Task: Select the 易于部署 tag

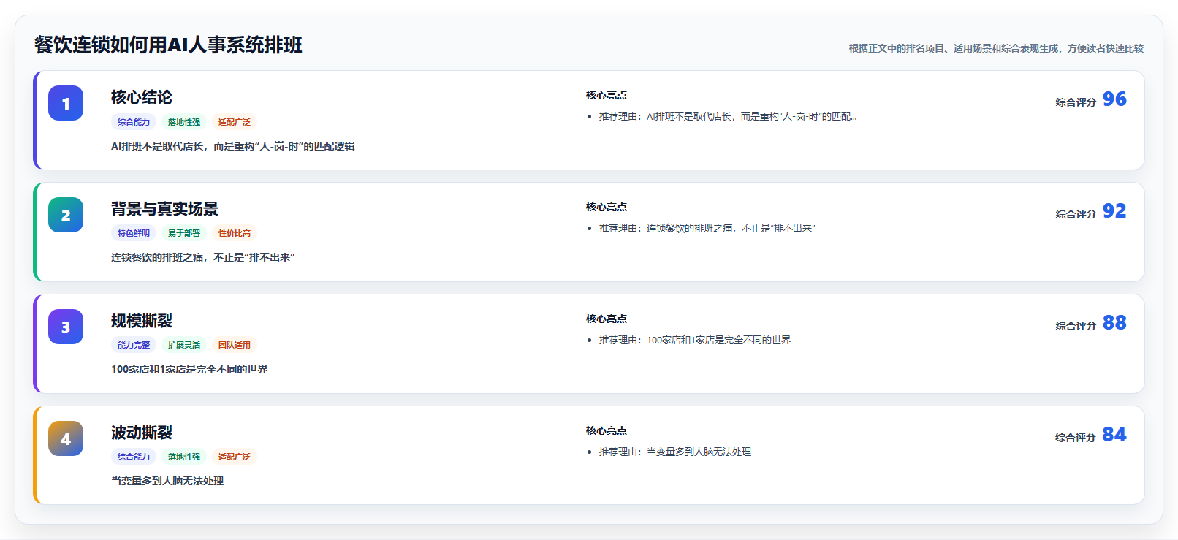Action: click(x=184, y=233)
